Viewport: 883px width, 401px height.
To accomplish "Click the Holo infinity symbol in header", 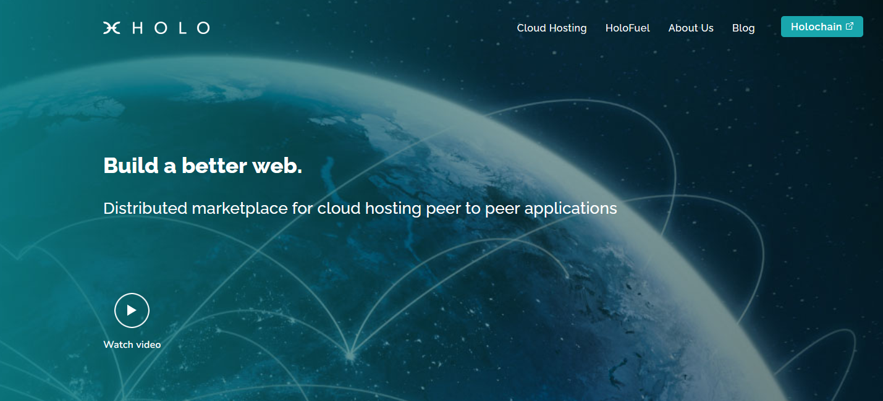I will (111, 27).
